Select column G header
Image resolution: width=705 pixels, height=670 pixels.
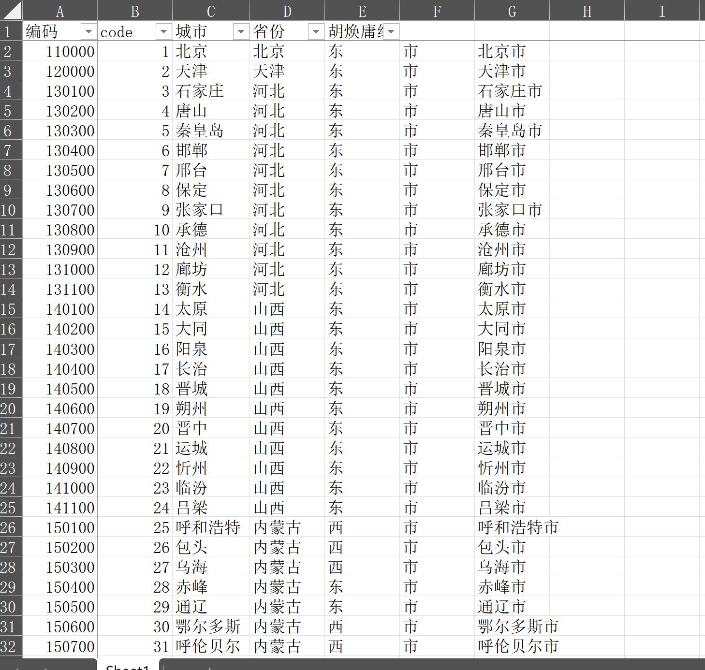point(512,10)
